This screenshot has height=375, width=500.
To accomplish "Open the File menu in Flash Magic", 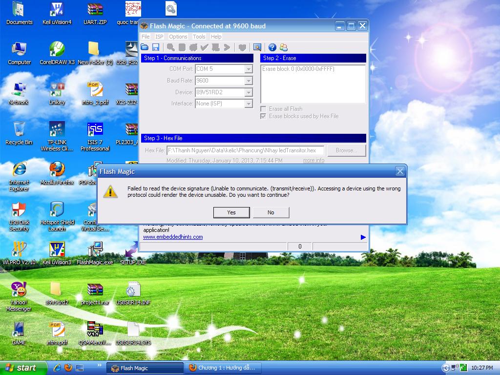I will click(x=146, y=37).
